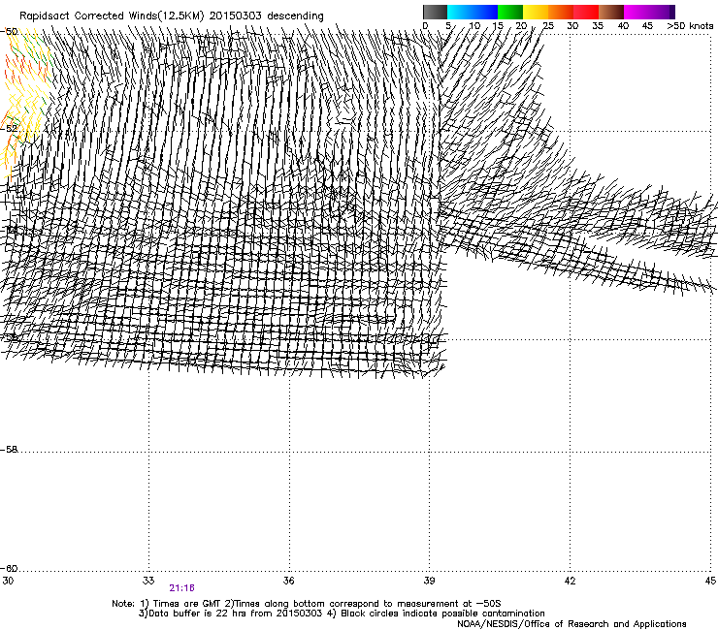Click the brown 35-40 knots legend color
This screenshot has width=718, height=630.
[x=611, y=12]
